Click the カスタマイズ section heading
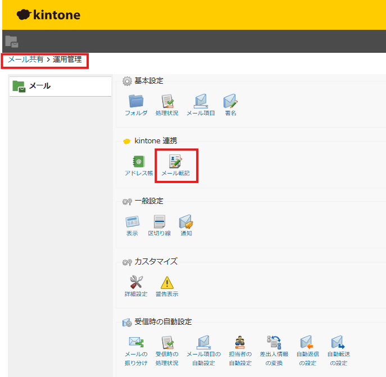The width and height of the screenshot is (386, 377). coord(156,261)
